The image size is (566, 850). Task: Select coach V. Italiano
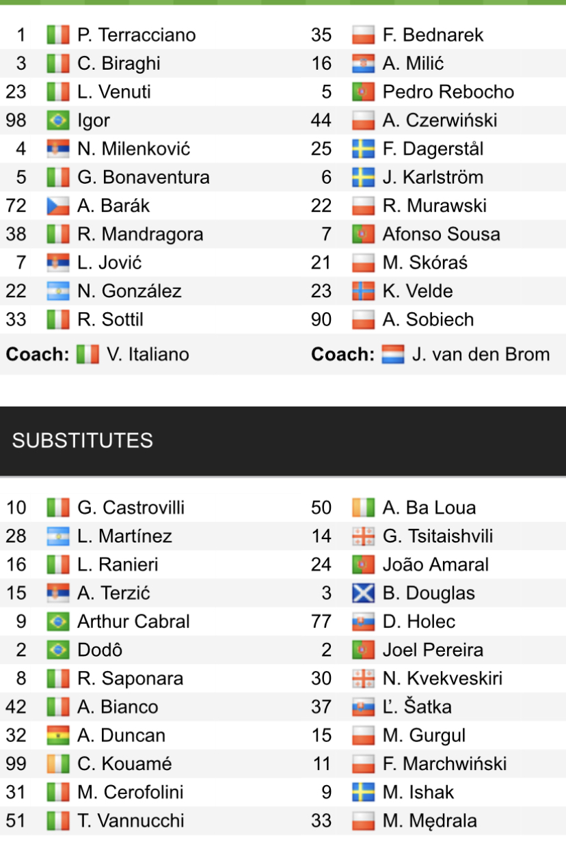[148, 355]
